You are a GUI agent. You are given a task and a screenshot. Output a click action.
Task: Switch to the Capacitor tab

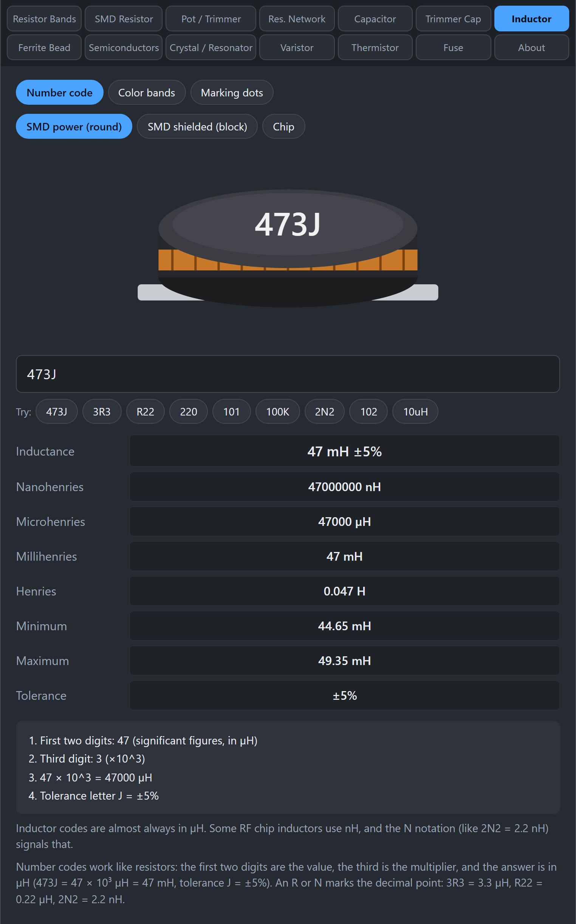click(x=375, y=19)
